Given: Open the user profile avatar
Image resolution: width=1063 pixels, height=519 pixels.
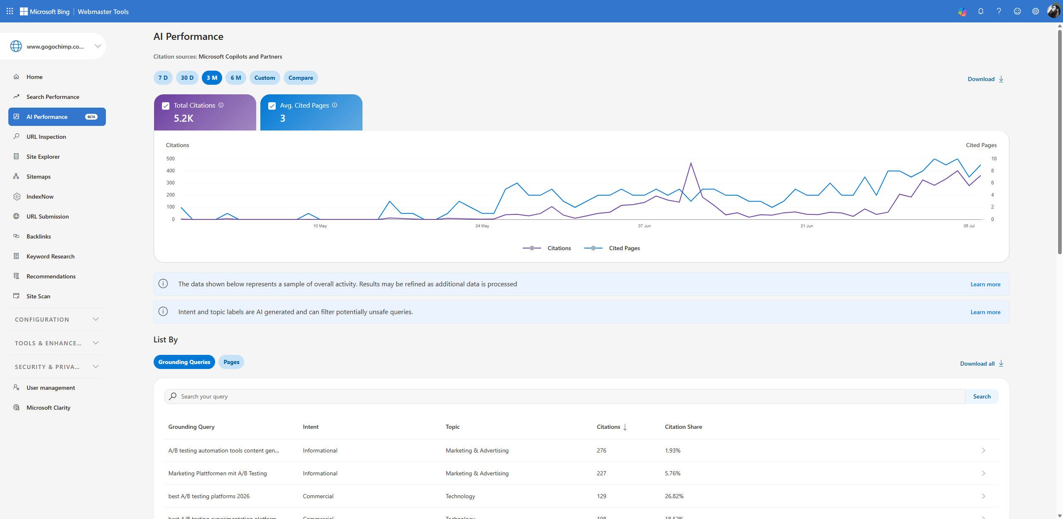Looking at the screenshot, I should point(1053,11).
